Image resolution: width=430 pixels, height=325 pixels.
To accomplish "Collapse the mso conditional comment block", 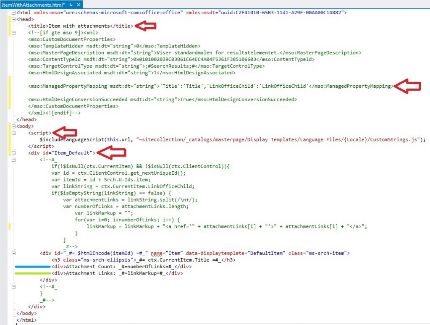I will [x=14, y=33].
